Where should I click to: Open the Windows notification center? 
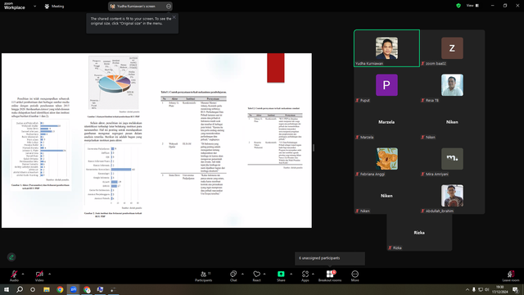coord(516,289)
